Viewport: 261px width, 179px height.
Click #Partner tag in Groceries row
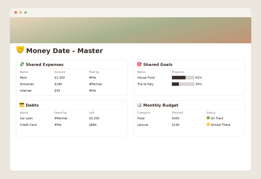pos(96,84)
